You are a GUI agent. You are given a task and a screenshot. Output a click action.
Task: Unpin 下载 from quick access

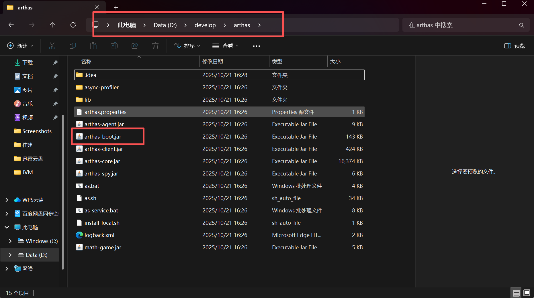(56, 62)
